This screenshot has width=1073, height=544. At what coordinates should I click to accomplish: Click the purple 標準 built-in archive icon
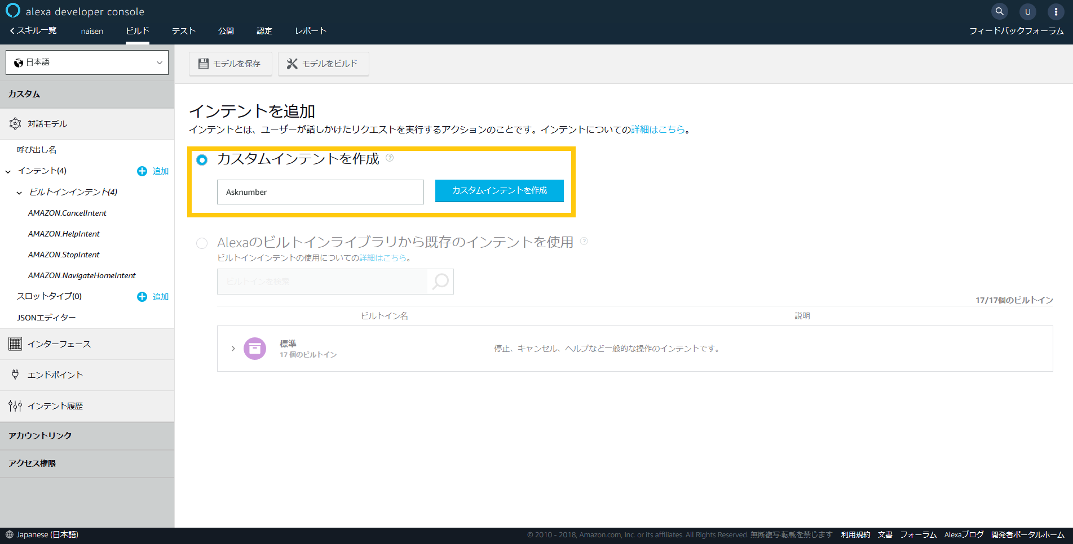click(x=255, y=349)
